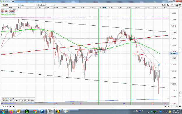Click the detach chart window icon

pos(180,5)
